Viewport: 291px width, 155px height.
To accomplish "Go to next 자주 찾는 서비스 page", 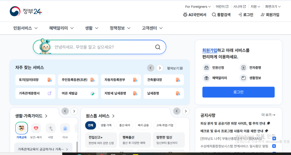I will tap(160, 68).
